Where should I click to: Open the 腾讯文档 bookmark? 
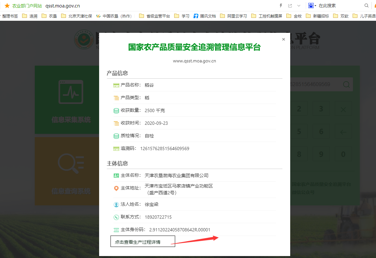click(x=204, y=16)
